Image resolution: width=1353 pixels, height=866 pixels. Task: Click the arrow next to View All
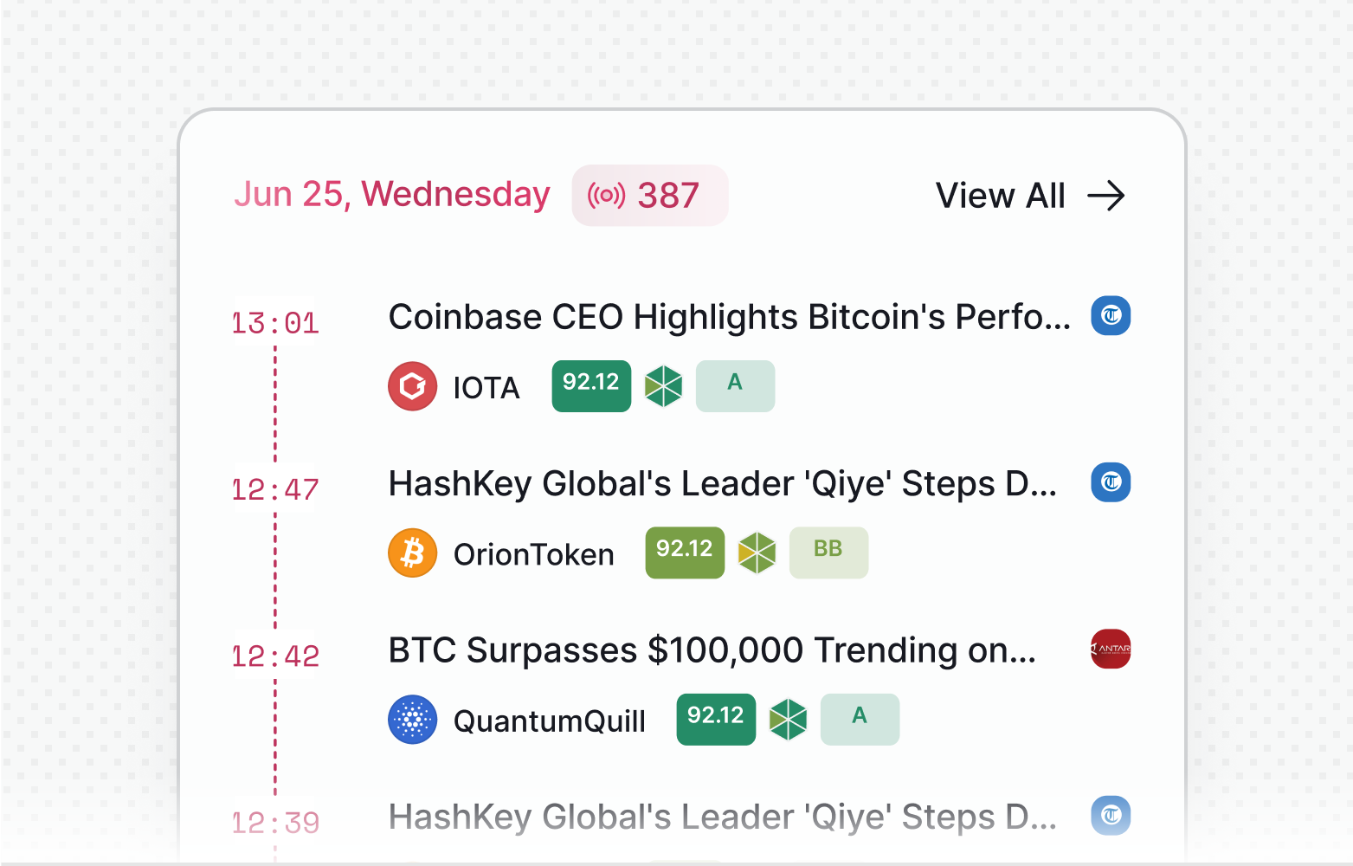1106,196
